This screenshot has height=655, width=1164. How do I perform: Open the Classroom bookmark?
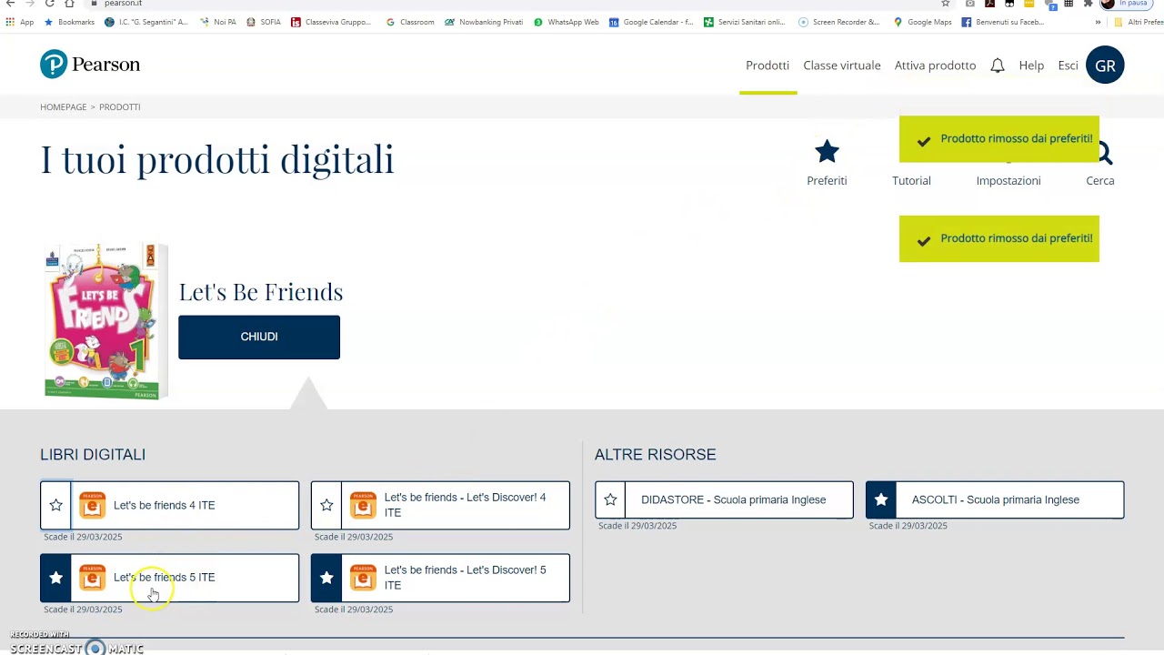point(410,22)
